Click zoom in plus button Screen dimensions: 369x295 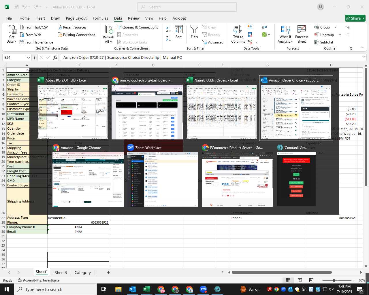click(x=354, y=280)
